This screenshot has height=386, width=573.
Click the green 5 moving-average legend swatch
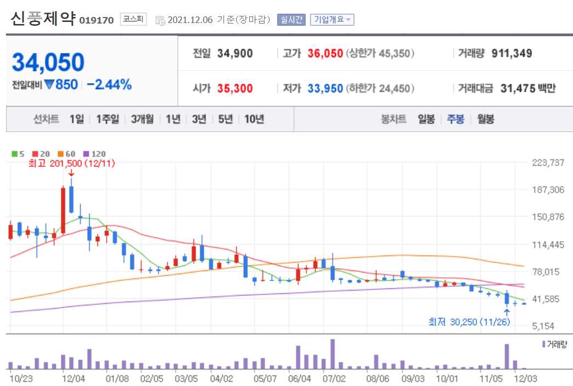pos(15,154)
